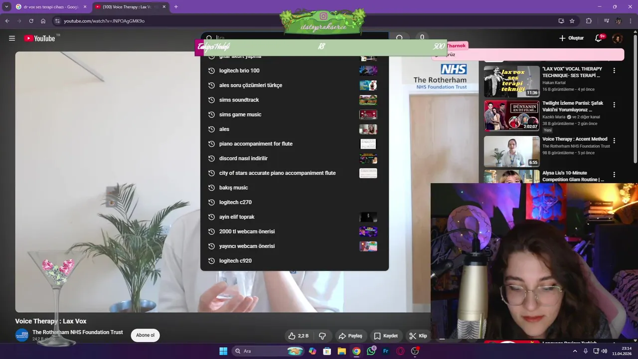
Task: Click thumbnail next to ayin elif toprak
Action: pos(368,217)
